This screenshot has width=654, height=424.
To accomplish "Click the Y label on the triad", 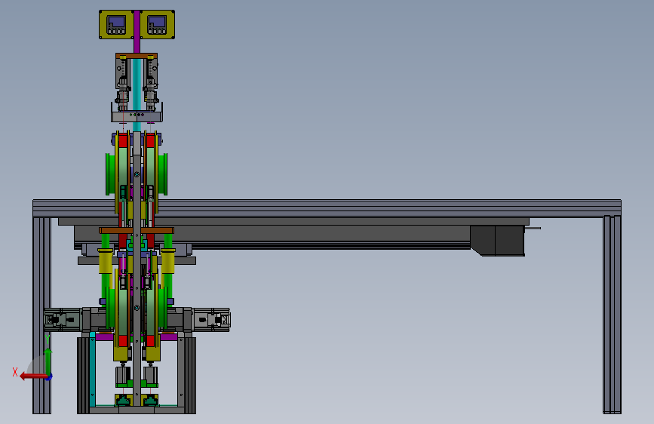I will point(47,340).
